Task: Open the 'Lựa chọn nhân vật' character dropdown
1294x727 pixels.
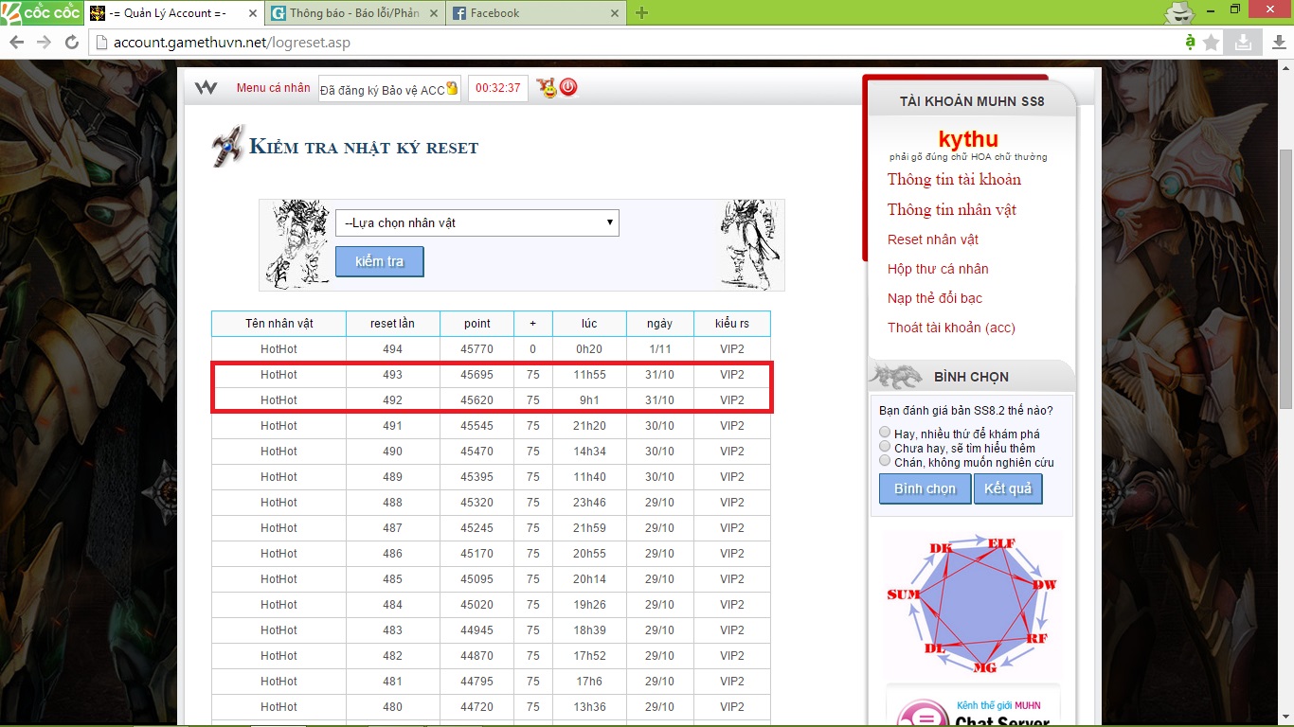Action: point(477,223)
